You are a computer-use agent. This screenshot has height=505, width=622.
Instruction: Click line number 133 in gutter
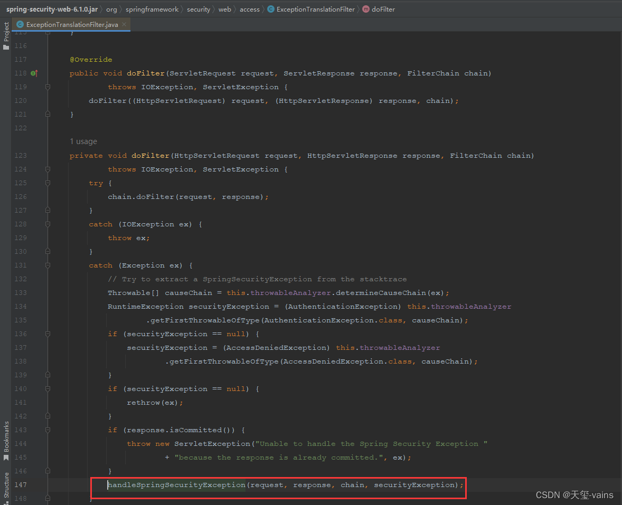[x=21, y=293]
